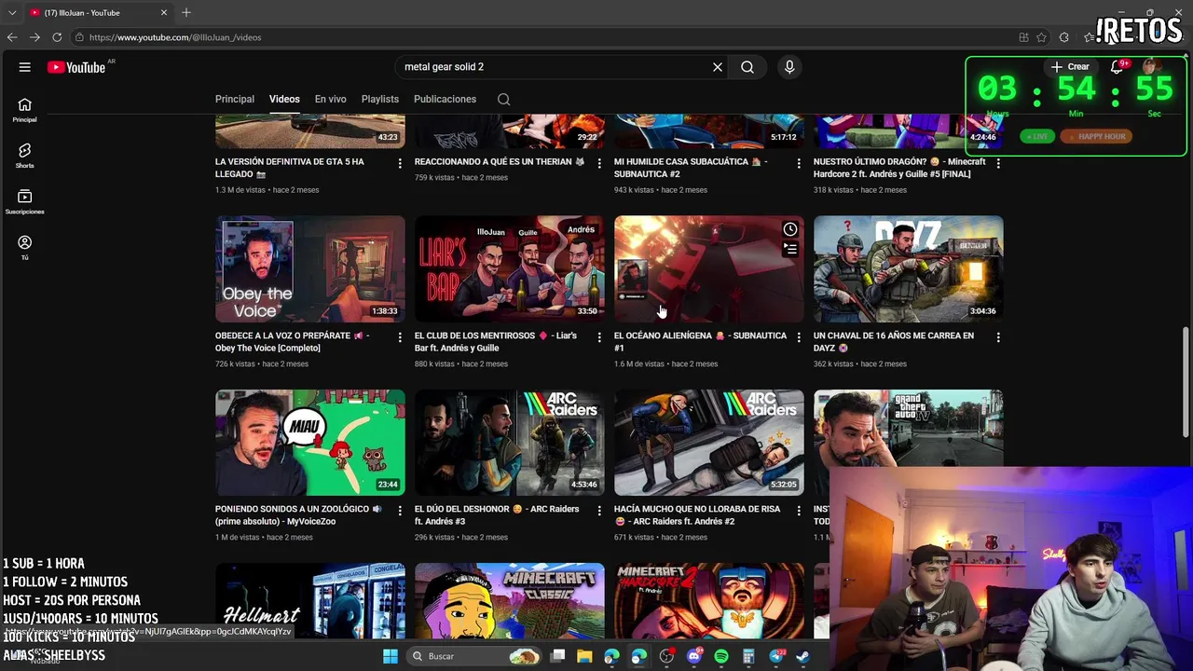Open the account avatar menu
This screenshot has height=671, width=1193.
(1151, 66)
